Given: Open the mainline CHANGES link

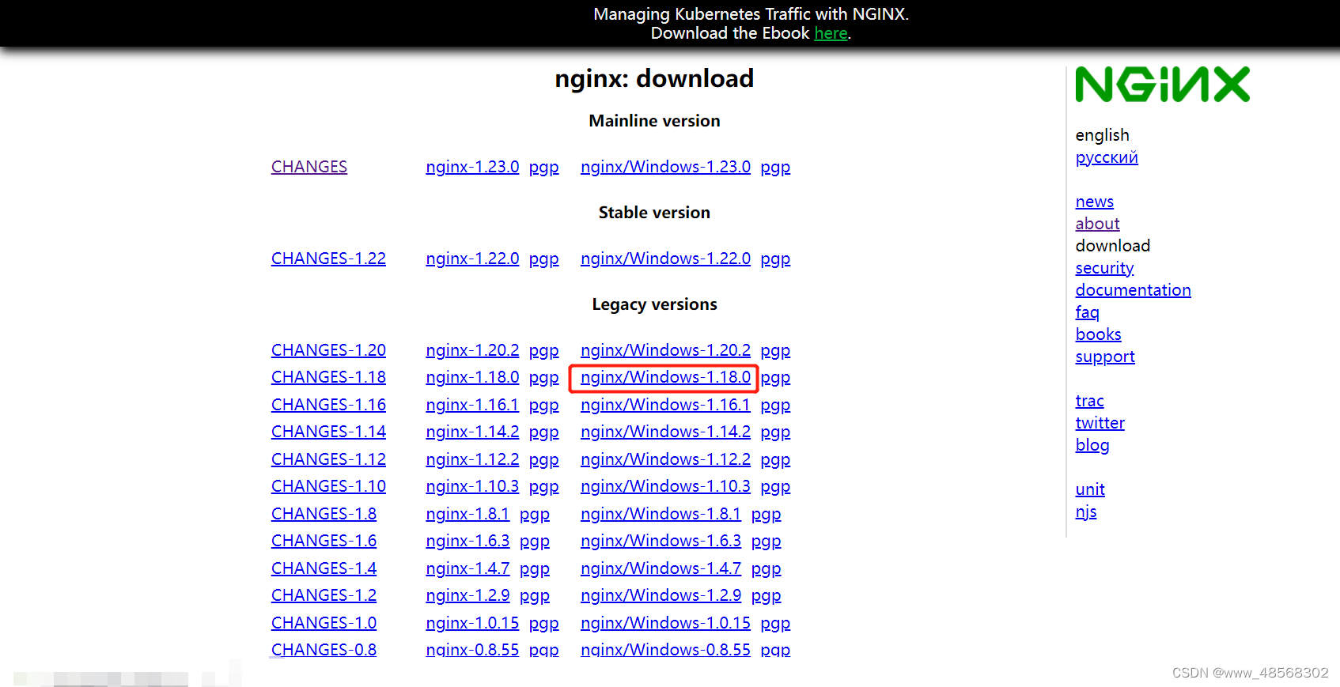Looking at the screenshot, I should coord(309,167).
